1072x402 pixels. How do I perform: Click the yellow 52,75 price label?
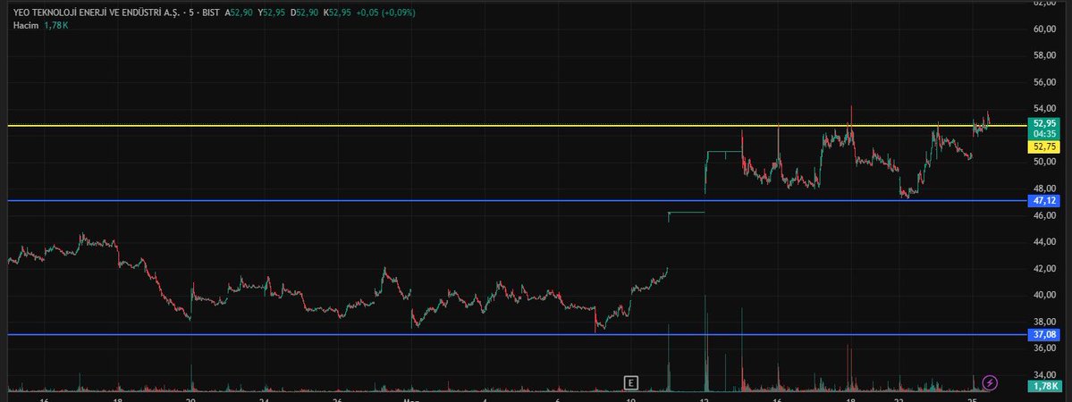click(x=1043, y=147)
